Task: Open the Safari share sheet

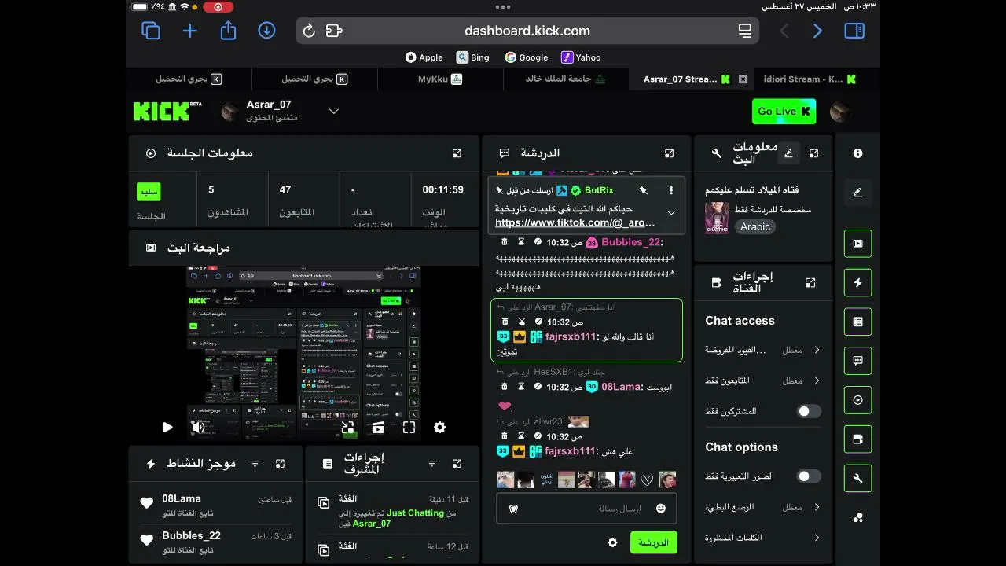Action: point(228,30)
